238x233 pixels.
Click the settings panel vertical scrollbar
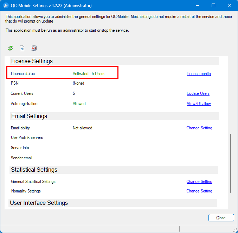tap(231, 163)
